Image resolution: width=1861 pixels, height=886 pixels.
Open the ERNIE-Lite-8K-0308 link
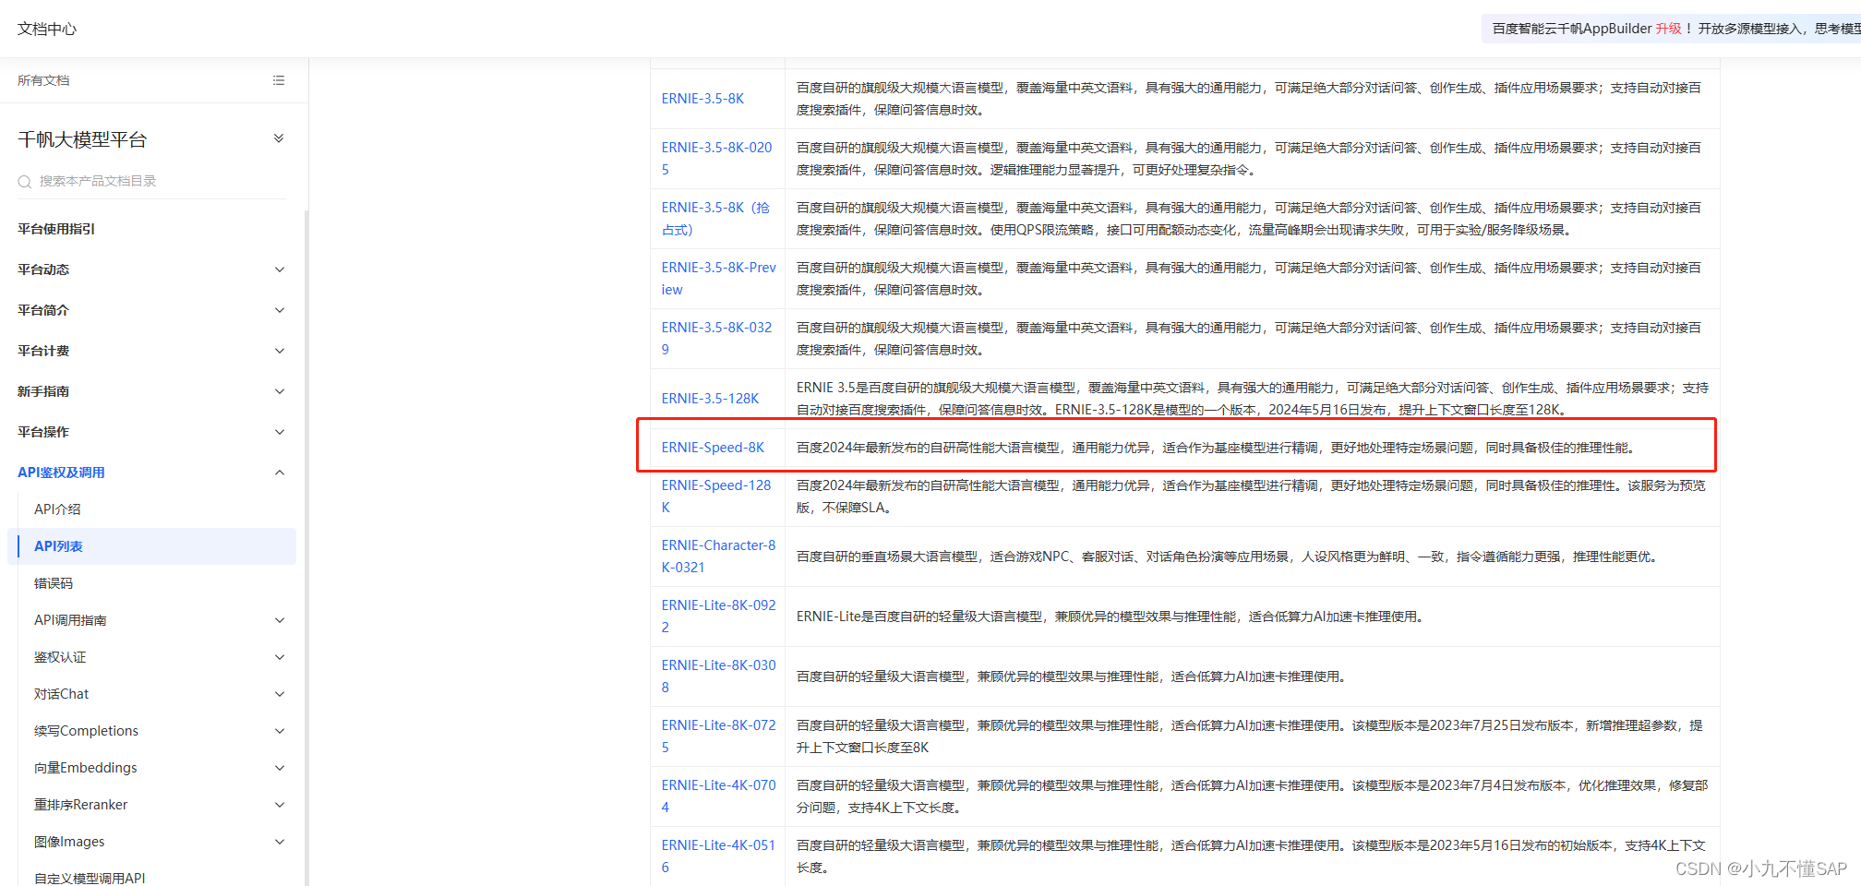(x=719, y=676)
